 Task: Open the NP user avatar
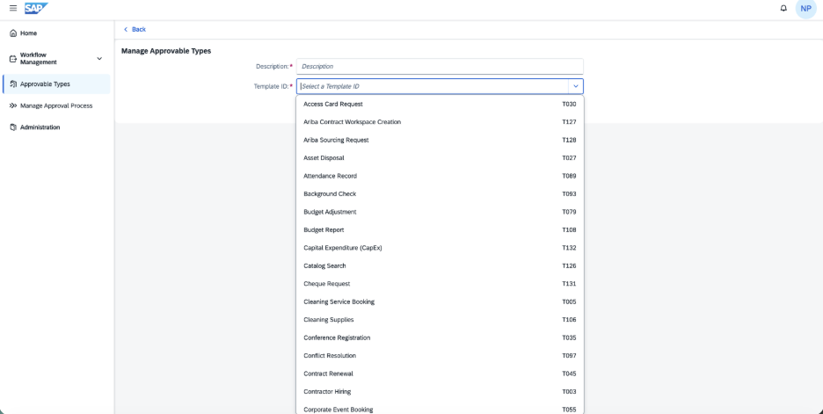[805, 9]
